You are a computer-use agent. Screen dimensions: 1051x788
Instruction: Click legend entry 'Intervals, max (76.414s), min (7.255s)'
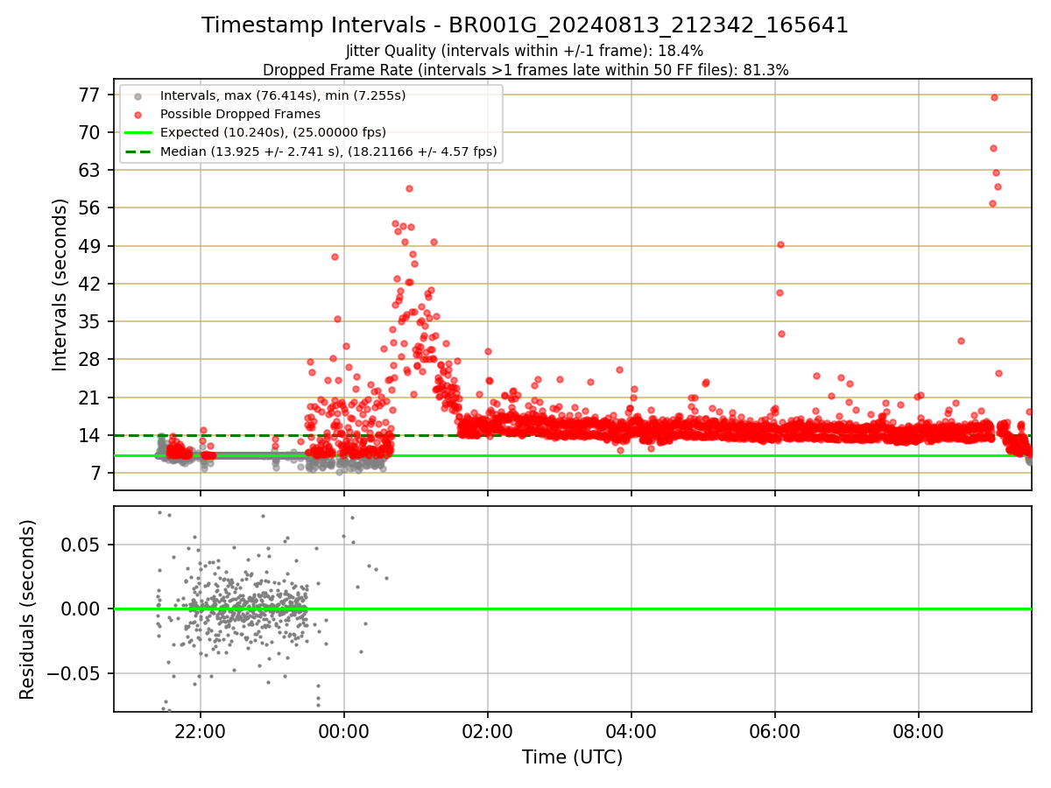point(283,95)
